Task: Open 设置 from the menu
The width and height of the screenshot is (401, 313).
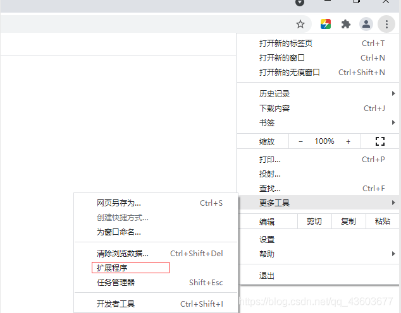Action: coord(318,240)
